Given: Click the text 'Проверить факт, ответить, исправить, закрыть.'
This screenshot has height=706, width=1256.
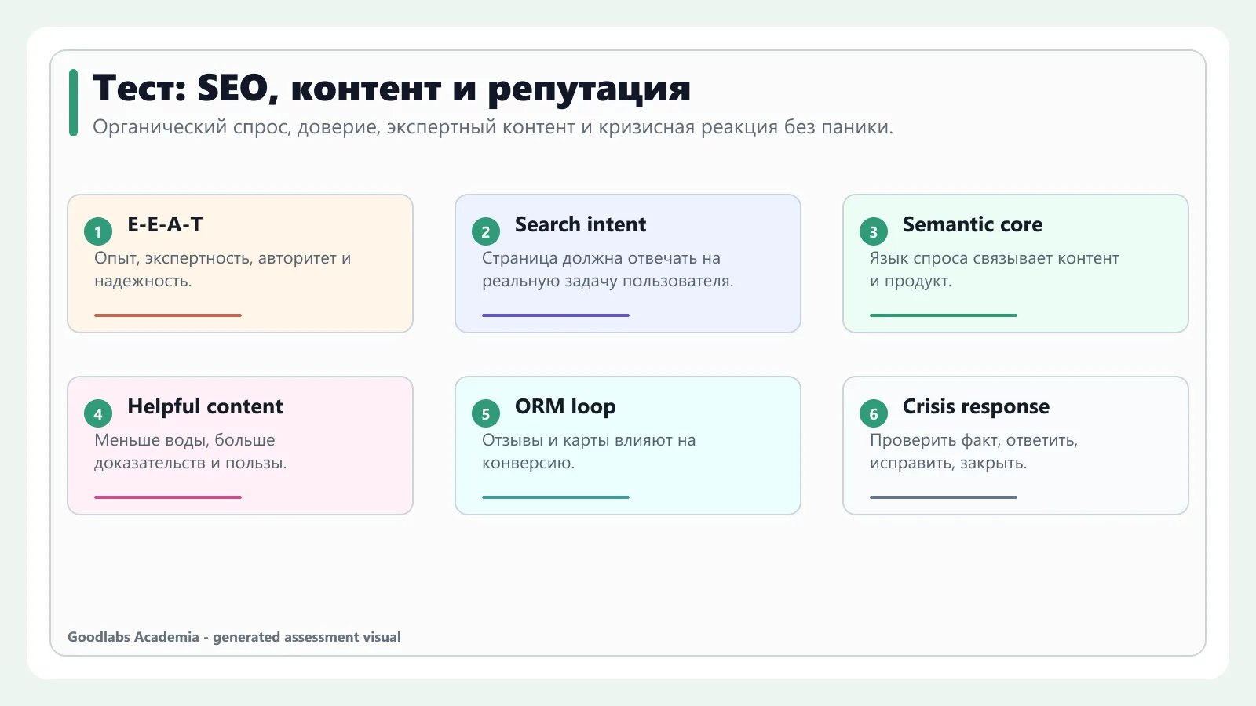Looking at the screenshot, I should pyautogui.click(x=973, y=451).
